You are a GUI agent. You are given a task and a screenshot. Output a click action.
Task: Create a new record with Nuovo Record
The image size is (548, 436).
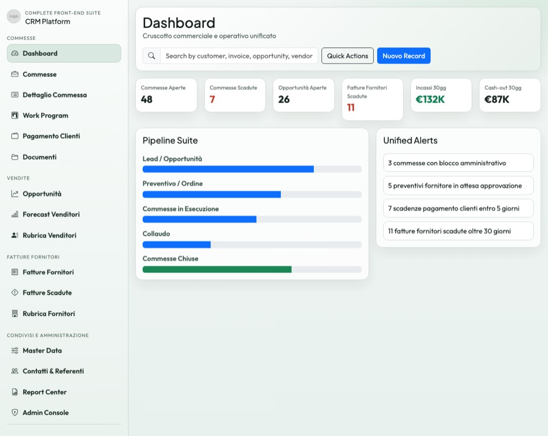tap(404, 56)
